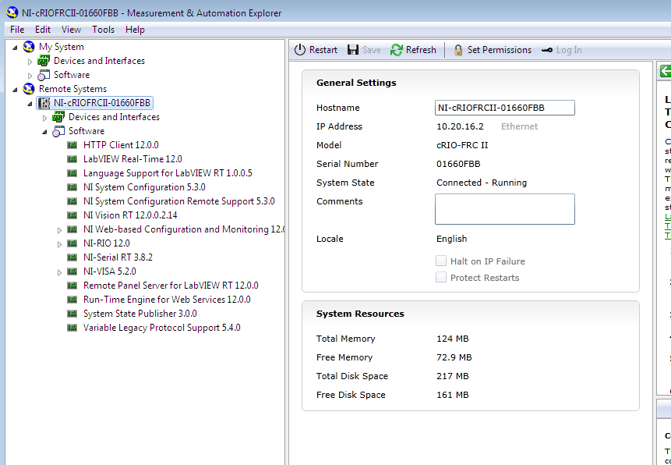Click the Log In label
The height and width of the screenshot is (465, 671).
(569, 50)
